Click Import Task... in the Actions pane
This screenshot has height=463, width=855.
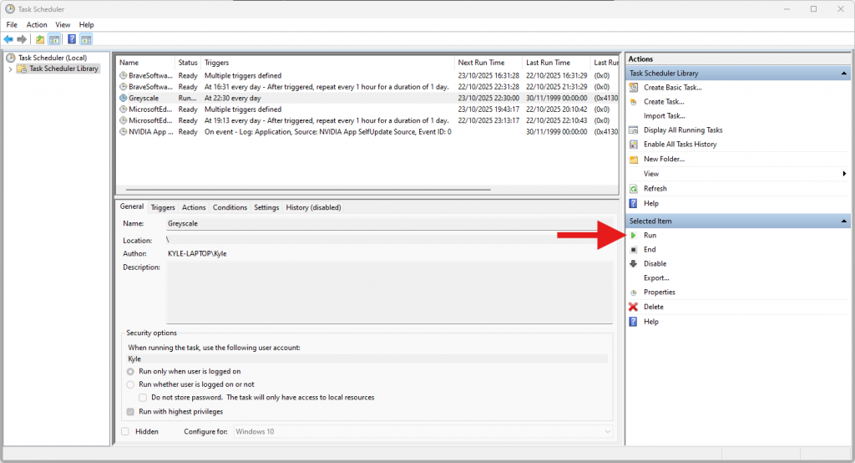(664, 115)
